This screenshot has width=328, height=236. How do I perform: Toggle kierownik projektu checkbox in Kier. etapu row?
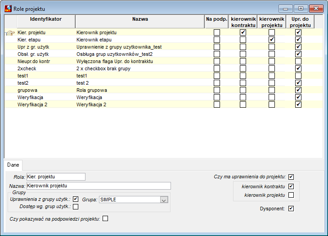pos(272,40)
